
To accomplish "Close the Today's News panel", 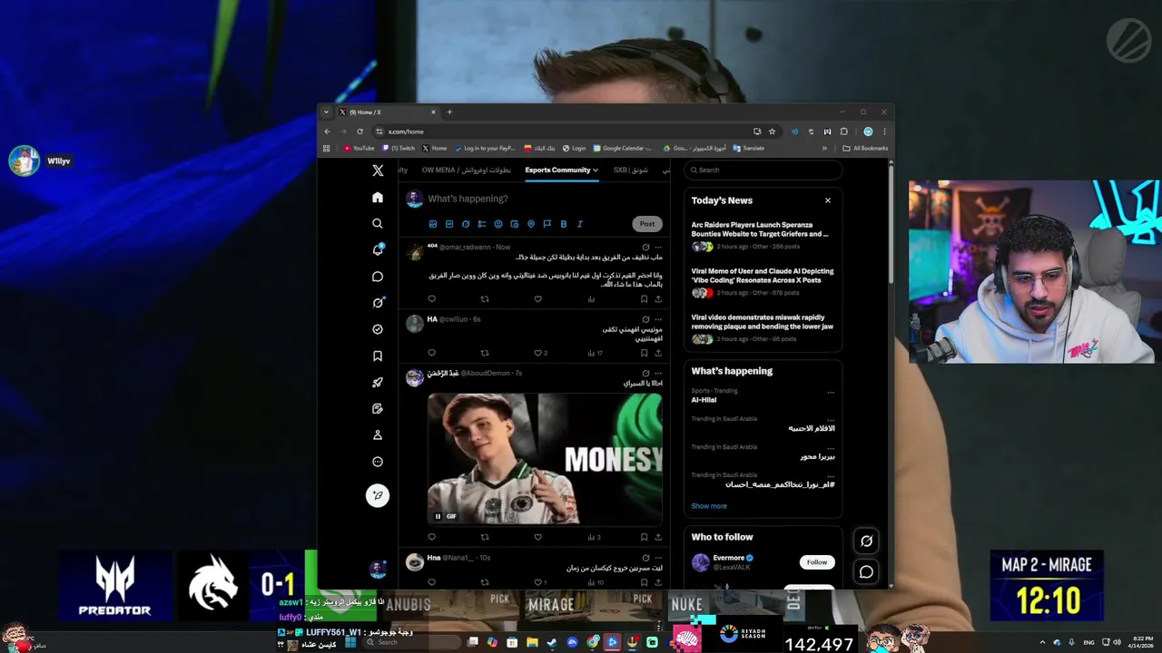I will pos(828,200).
